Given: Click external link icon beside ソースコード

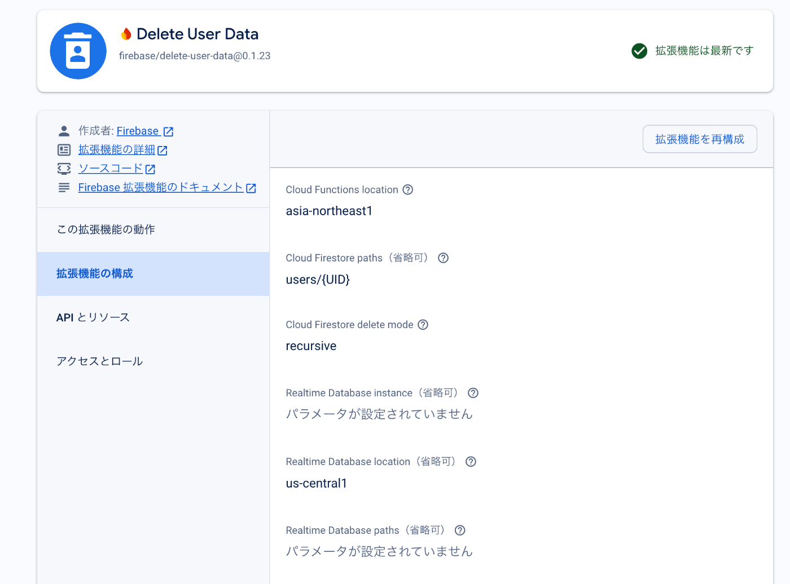Looking at the screenshot, I should pos(150,169).
